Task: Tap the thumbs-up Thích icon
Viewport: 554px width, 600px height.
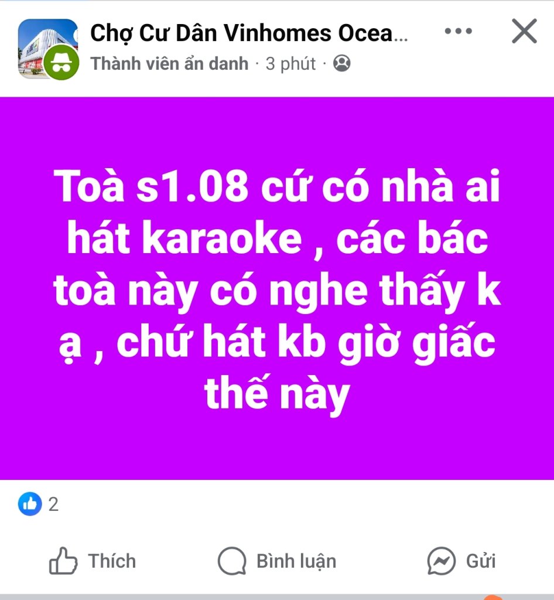Action: (x=63, y=561)
